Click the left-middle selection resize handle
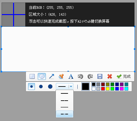This screenshot has height=121, width=137. tap(1, 49)
